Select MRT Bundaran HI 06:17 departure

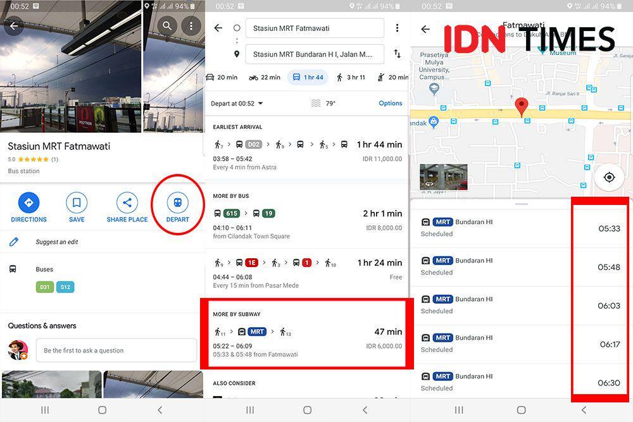(x=521, y=344)
